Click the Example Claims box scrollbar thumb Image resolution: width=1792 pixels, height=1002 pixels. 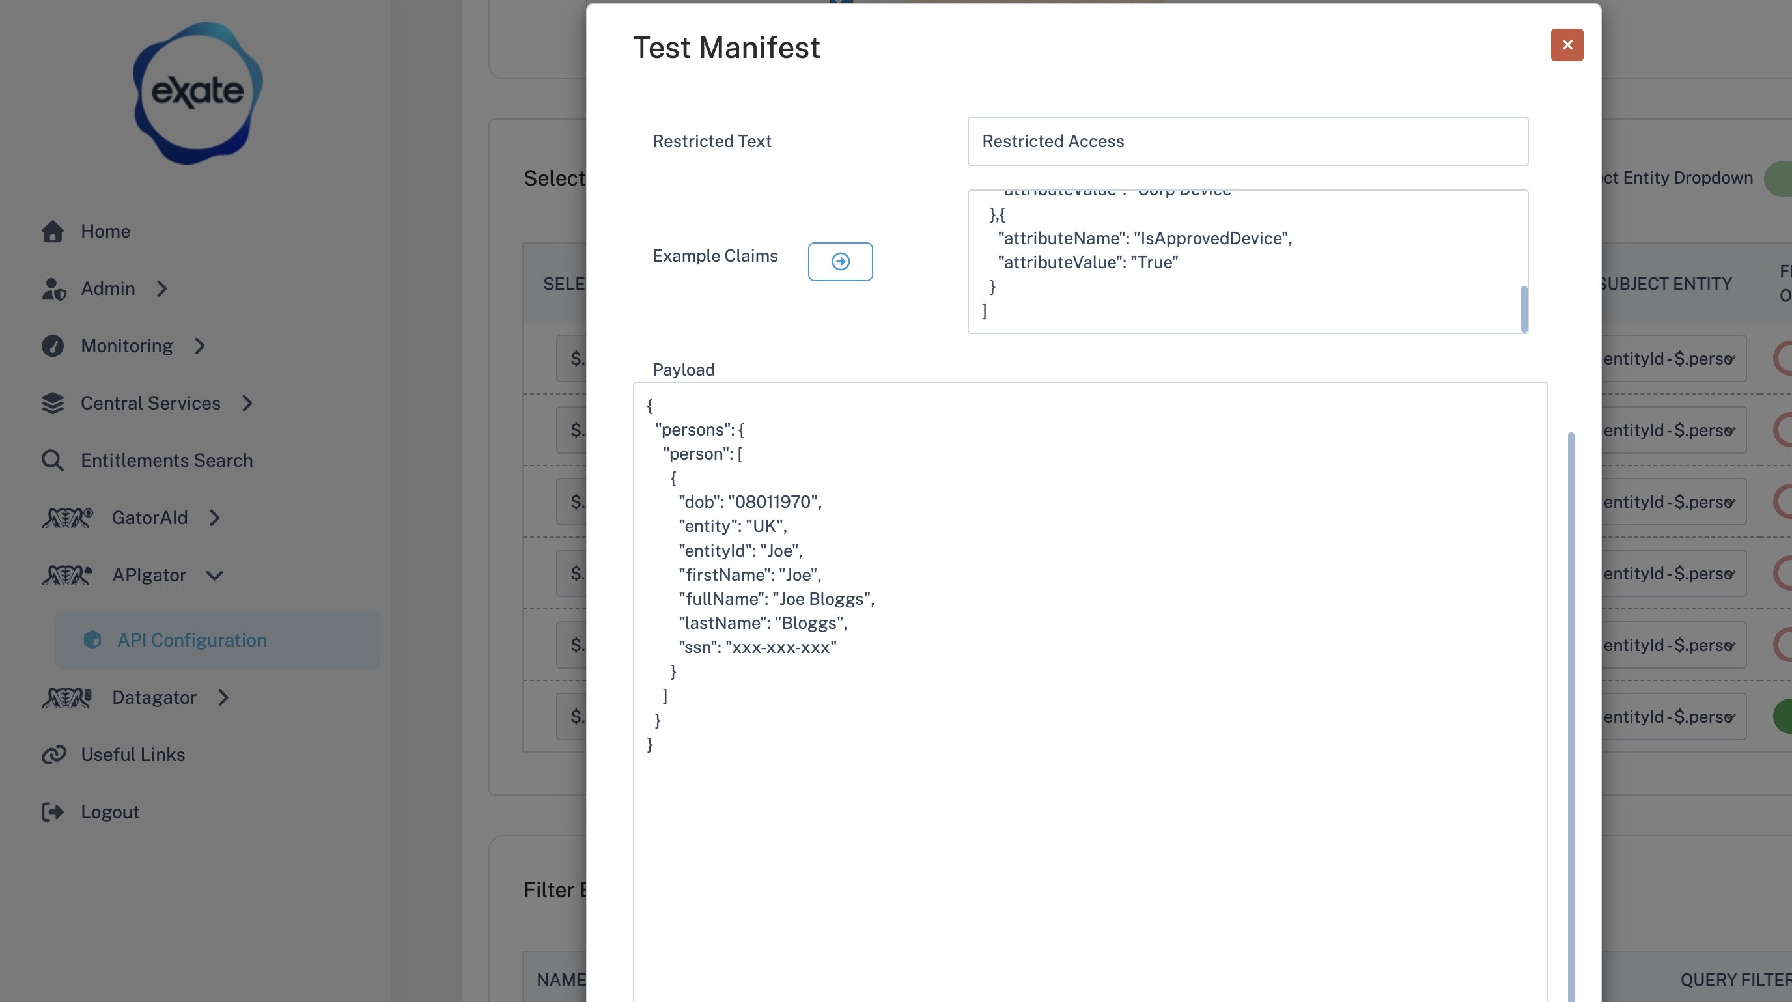point(1524,309)
